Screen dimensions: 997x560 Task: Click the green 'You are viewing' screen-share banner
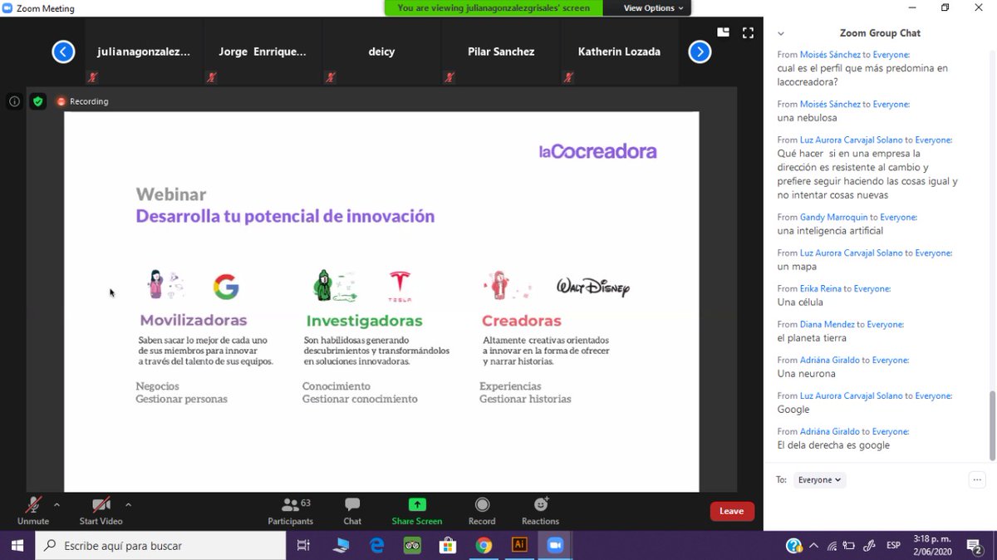click(x=494, y=7)
